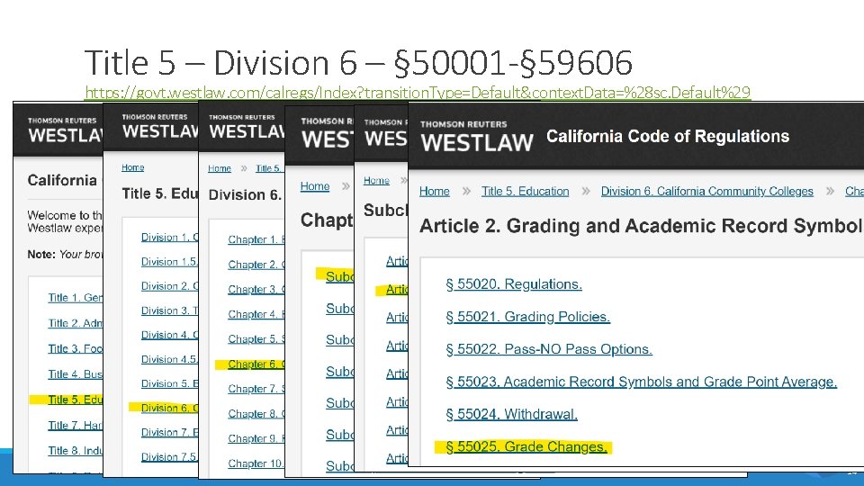The height and width of the screenshot is (486, 864).
Task: Open Chapter 3 link in Division 6 window
Action: coord(256,289)
